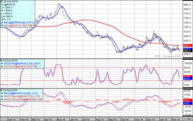Select the STOCH D[@MWK15,3] legend entry
The image size is (193, 121).
[20, 67]
